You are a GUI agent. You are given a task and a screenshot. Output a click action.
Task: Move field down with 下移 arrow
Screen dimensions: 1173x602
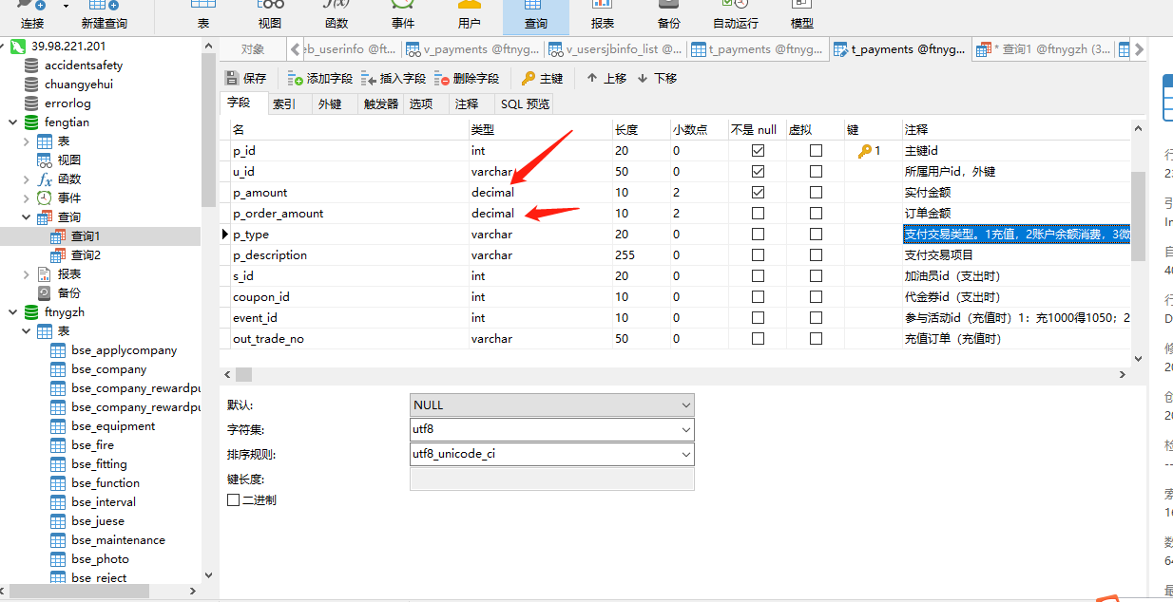pyautogui.click(x=643, y=79)
